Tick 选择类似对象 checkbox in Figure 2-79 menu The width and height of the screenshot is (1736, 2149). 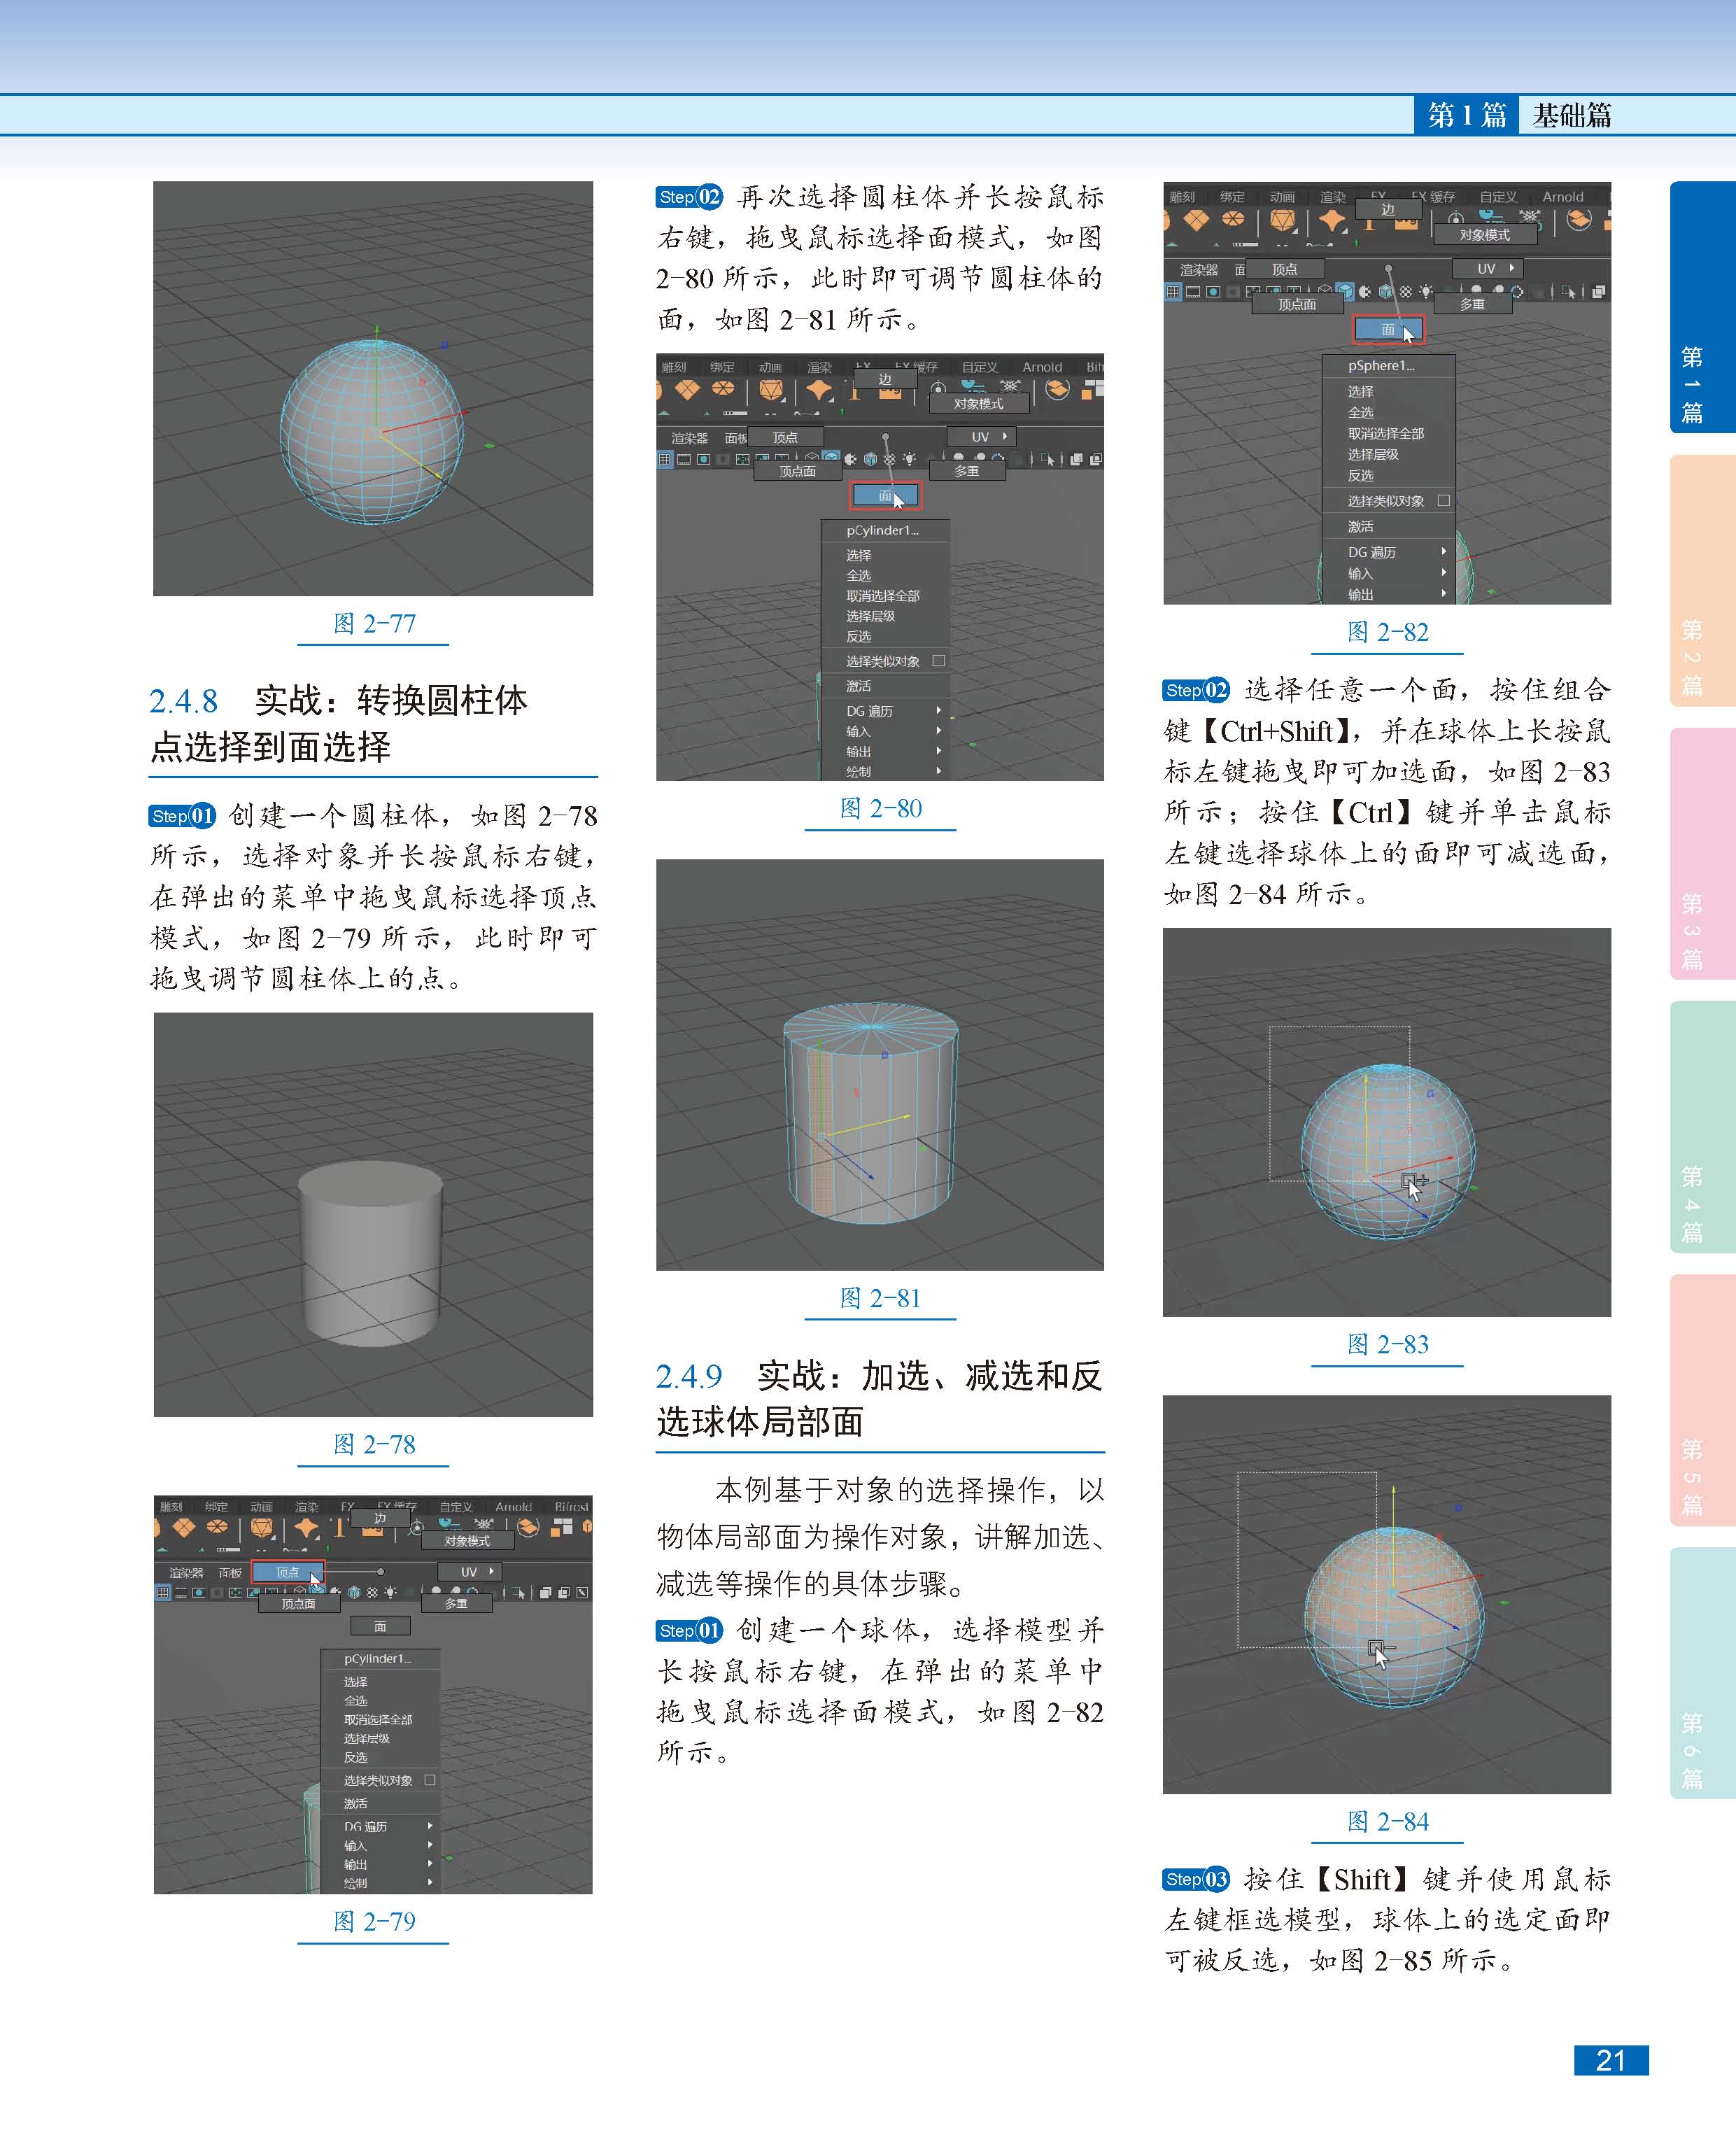[x=430, y=1780]
